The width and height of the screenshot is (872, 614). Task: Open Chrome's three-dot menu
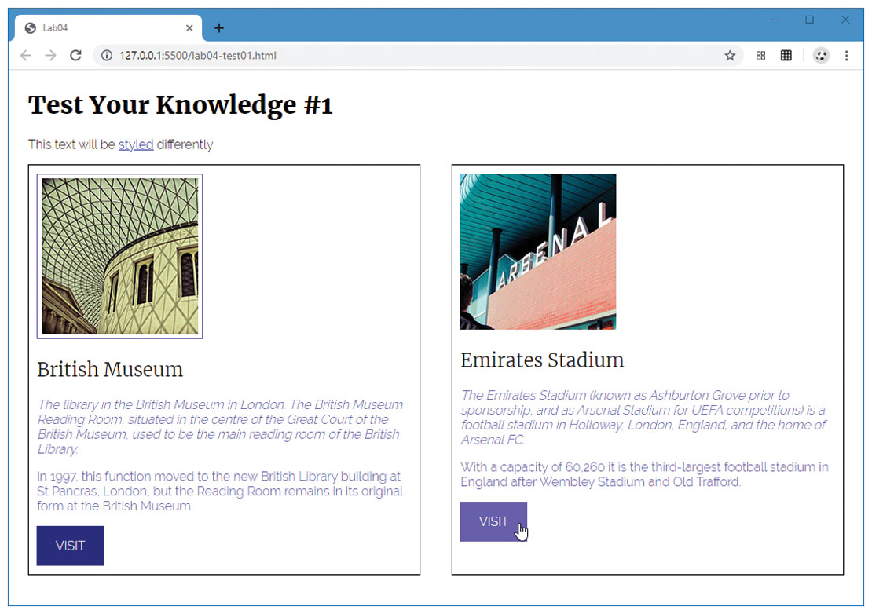pyautogui.click(x=846, y=56)
